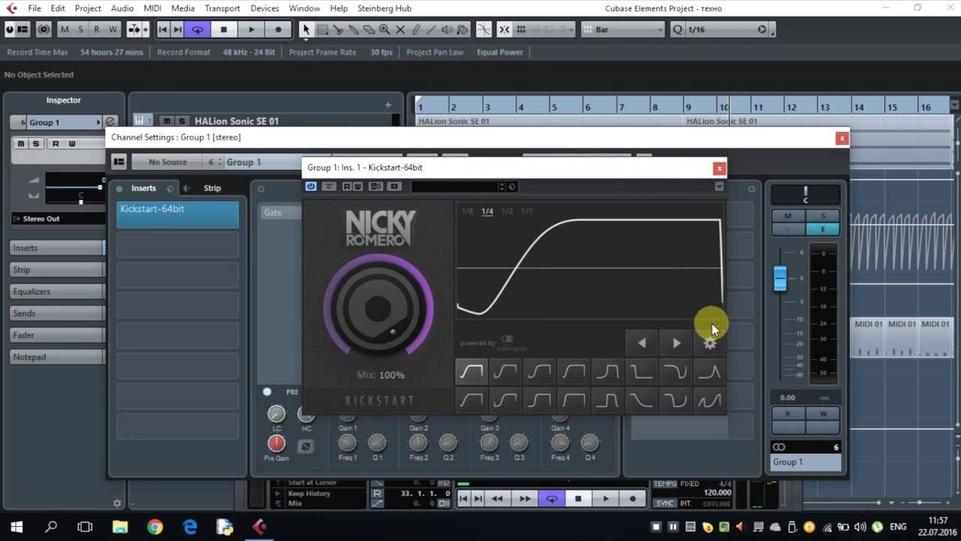Image resolution: width=961 pixels, height=541 pixels.
Task: Select last bottom-row double-wave curve shape
Action: click(x=709, y=400)
